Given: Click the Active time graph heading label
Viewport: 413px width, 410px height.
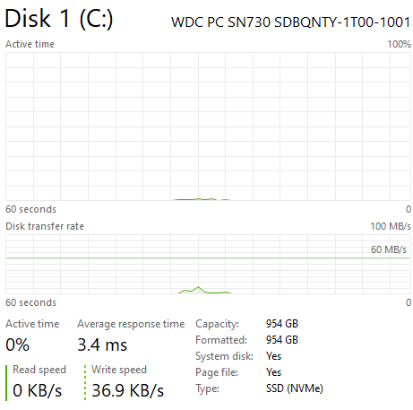Looking at the screenshot, I should 30,44.
